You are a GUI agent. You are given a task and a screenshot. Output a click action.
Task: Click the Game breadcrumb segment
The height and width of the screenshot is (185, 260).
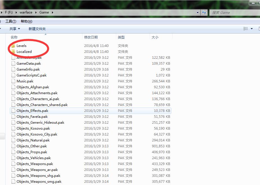[x=44, y=12]
